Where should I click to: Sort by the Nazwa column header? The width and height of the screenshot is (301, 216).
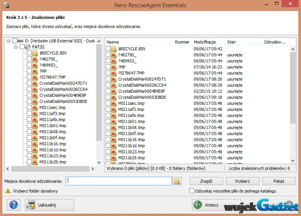tap(138, 42)
